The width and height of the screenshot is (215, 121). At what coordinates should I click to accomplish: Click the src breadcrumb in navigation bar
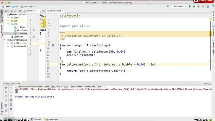coord(15,7)
